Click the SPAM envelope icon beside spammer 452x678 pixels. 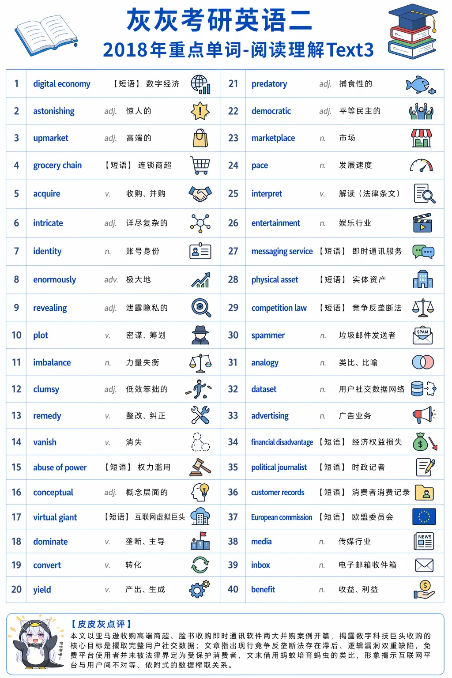(422, 336)
